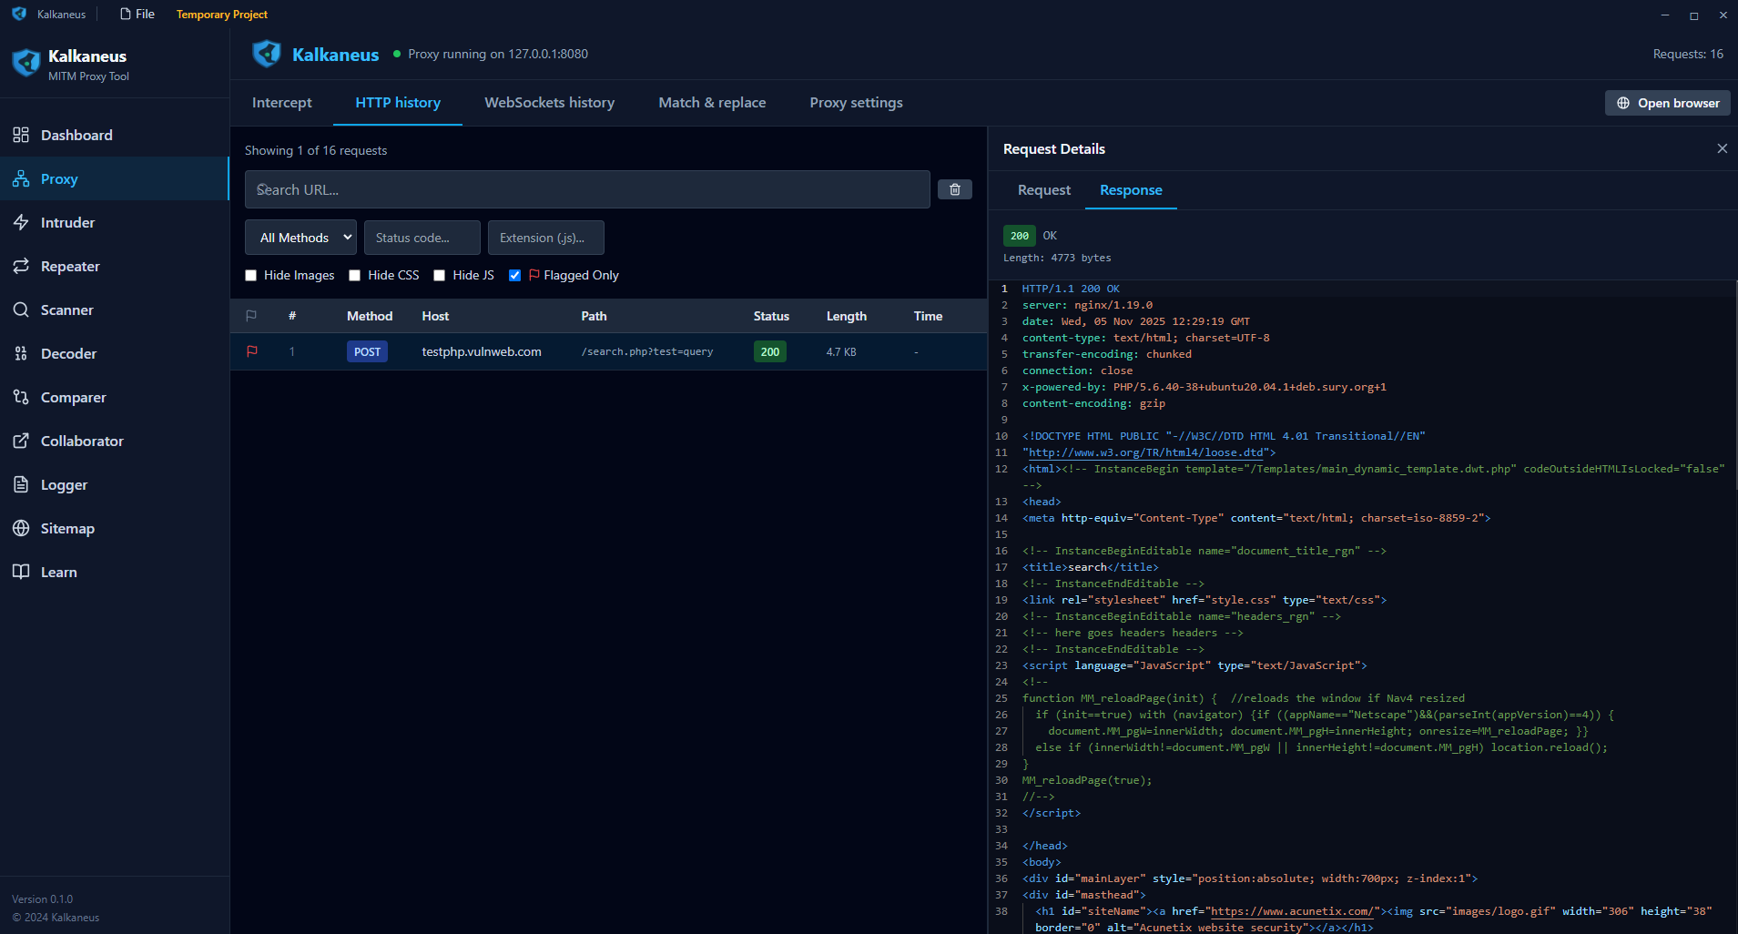Screen dimensions: 1738x934
Task: Open the Intruder tool icon
Action: [21, 222]
